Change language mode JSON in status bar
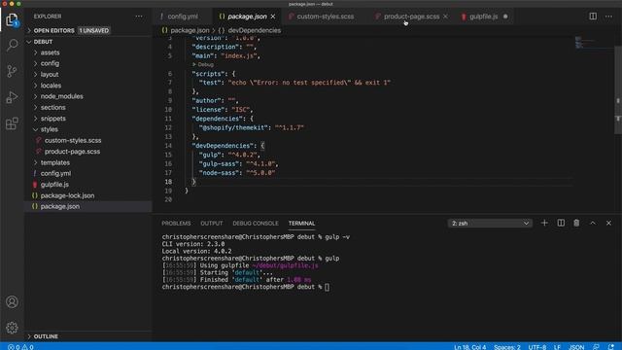Viewport: 622px width, 350px height. (x=576, y=347)
